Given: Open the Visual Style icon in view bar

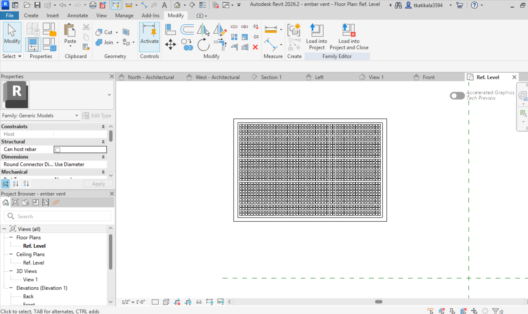Looking at the screenshot, I should coord(166,302).
